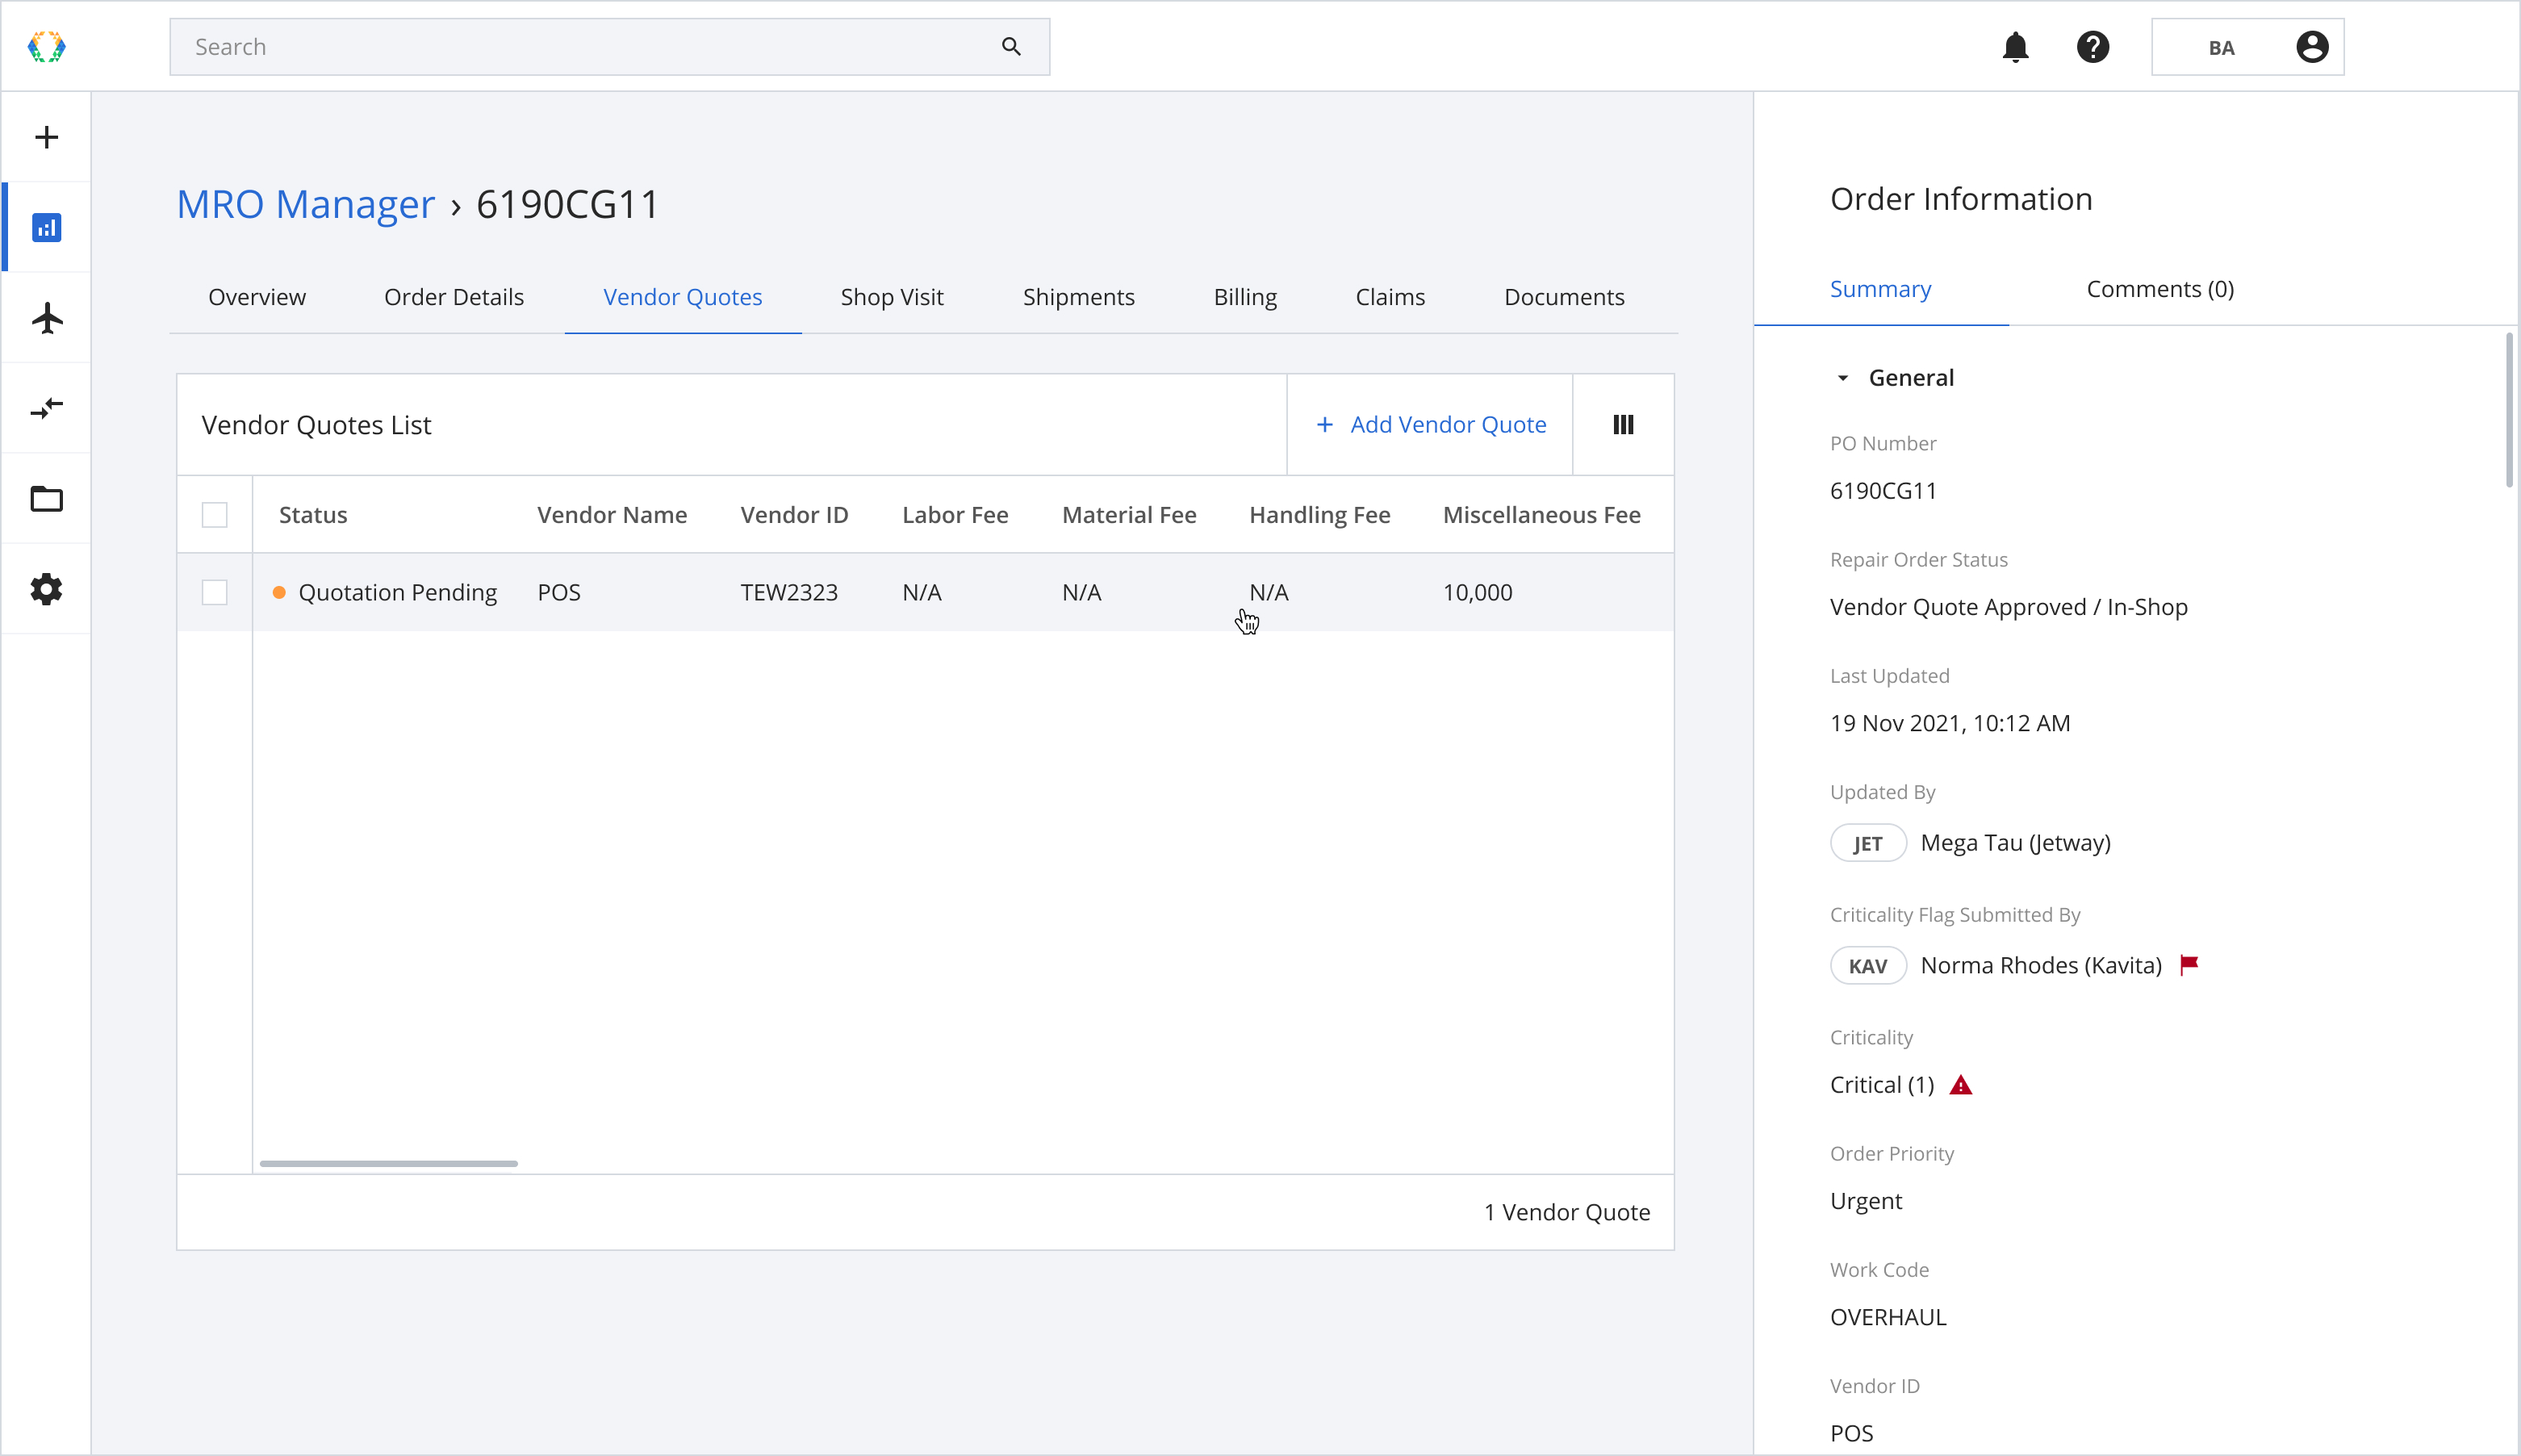Viewport: 2521px width, 1456px height.
Task: Open the Claims tab
Action: (1390, 297)
